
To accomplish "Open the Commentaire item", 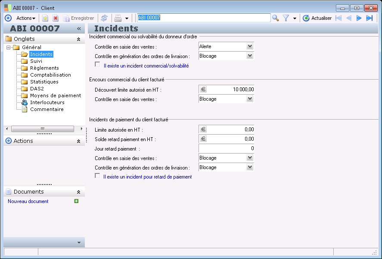I will click(x=47, y=109).
